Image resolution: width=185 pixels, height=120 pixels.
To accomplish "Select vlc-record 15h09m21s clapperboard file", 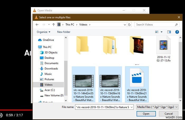I will [137, 84].
